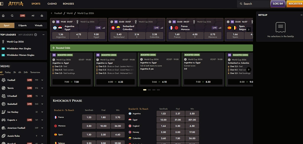Open the Casino top navigation

tap(52, 4)
